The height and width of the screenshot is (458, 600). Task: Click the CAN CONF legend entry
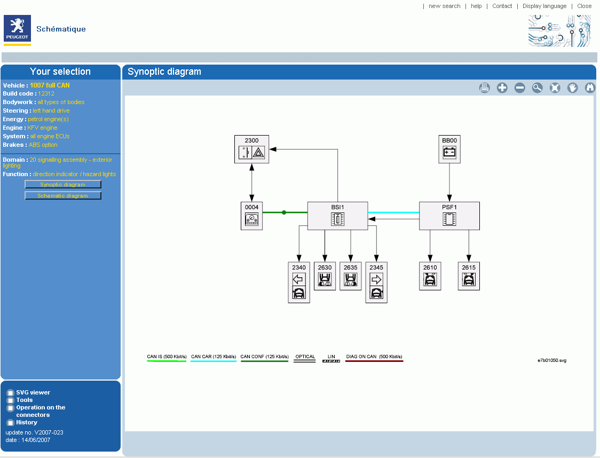click(264, 358)
